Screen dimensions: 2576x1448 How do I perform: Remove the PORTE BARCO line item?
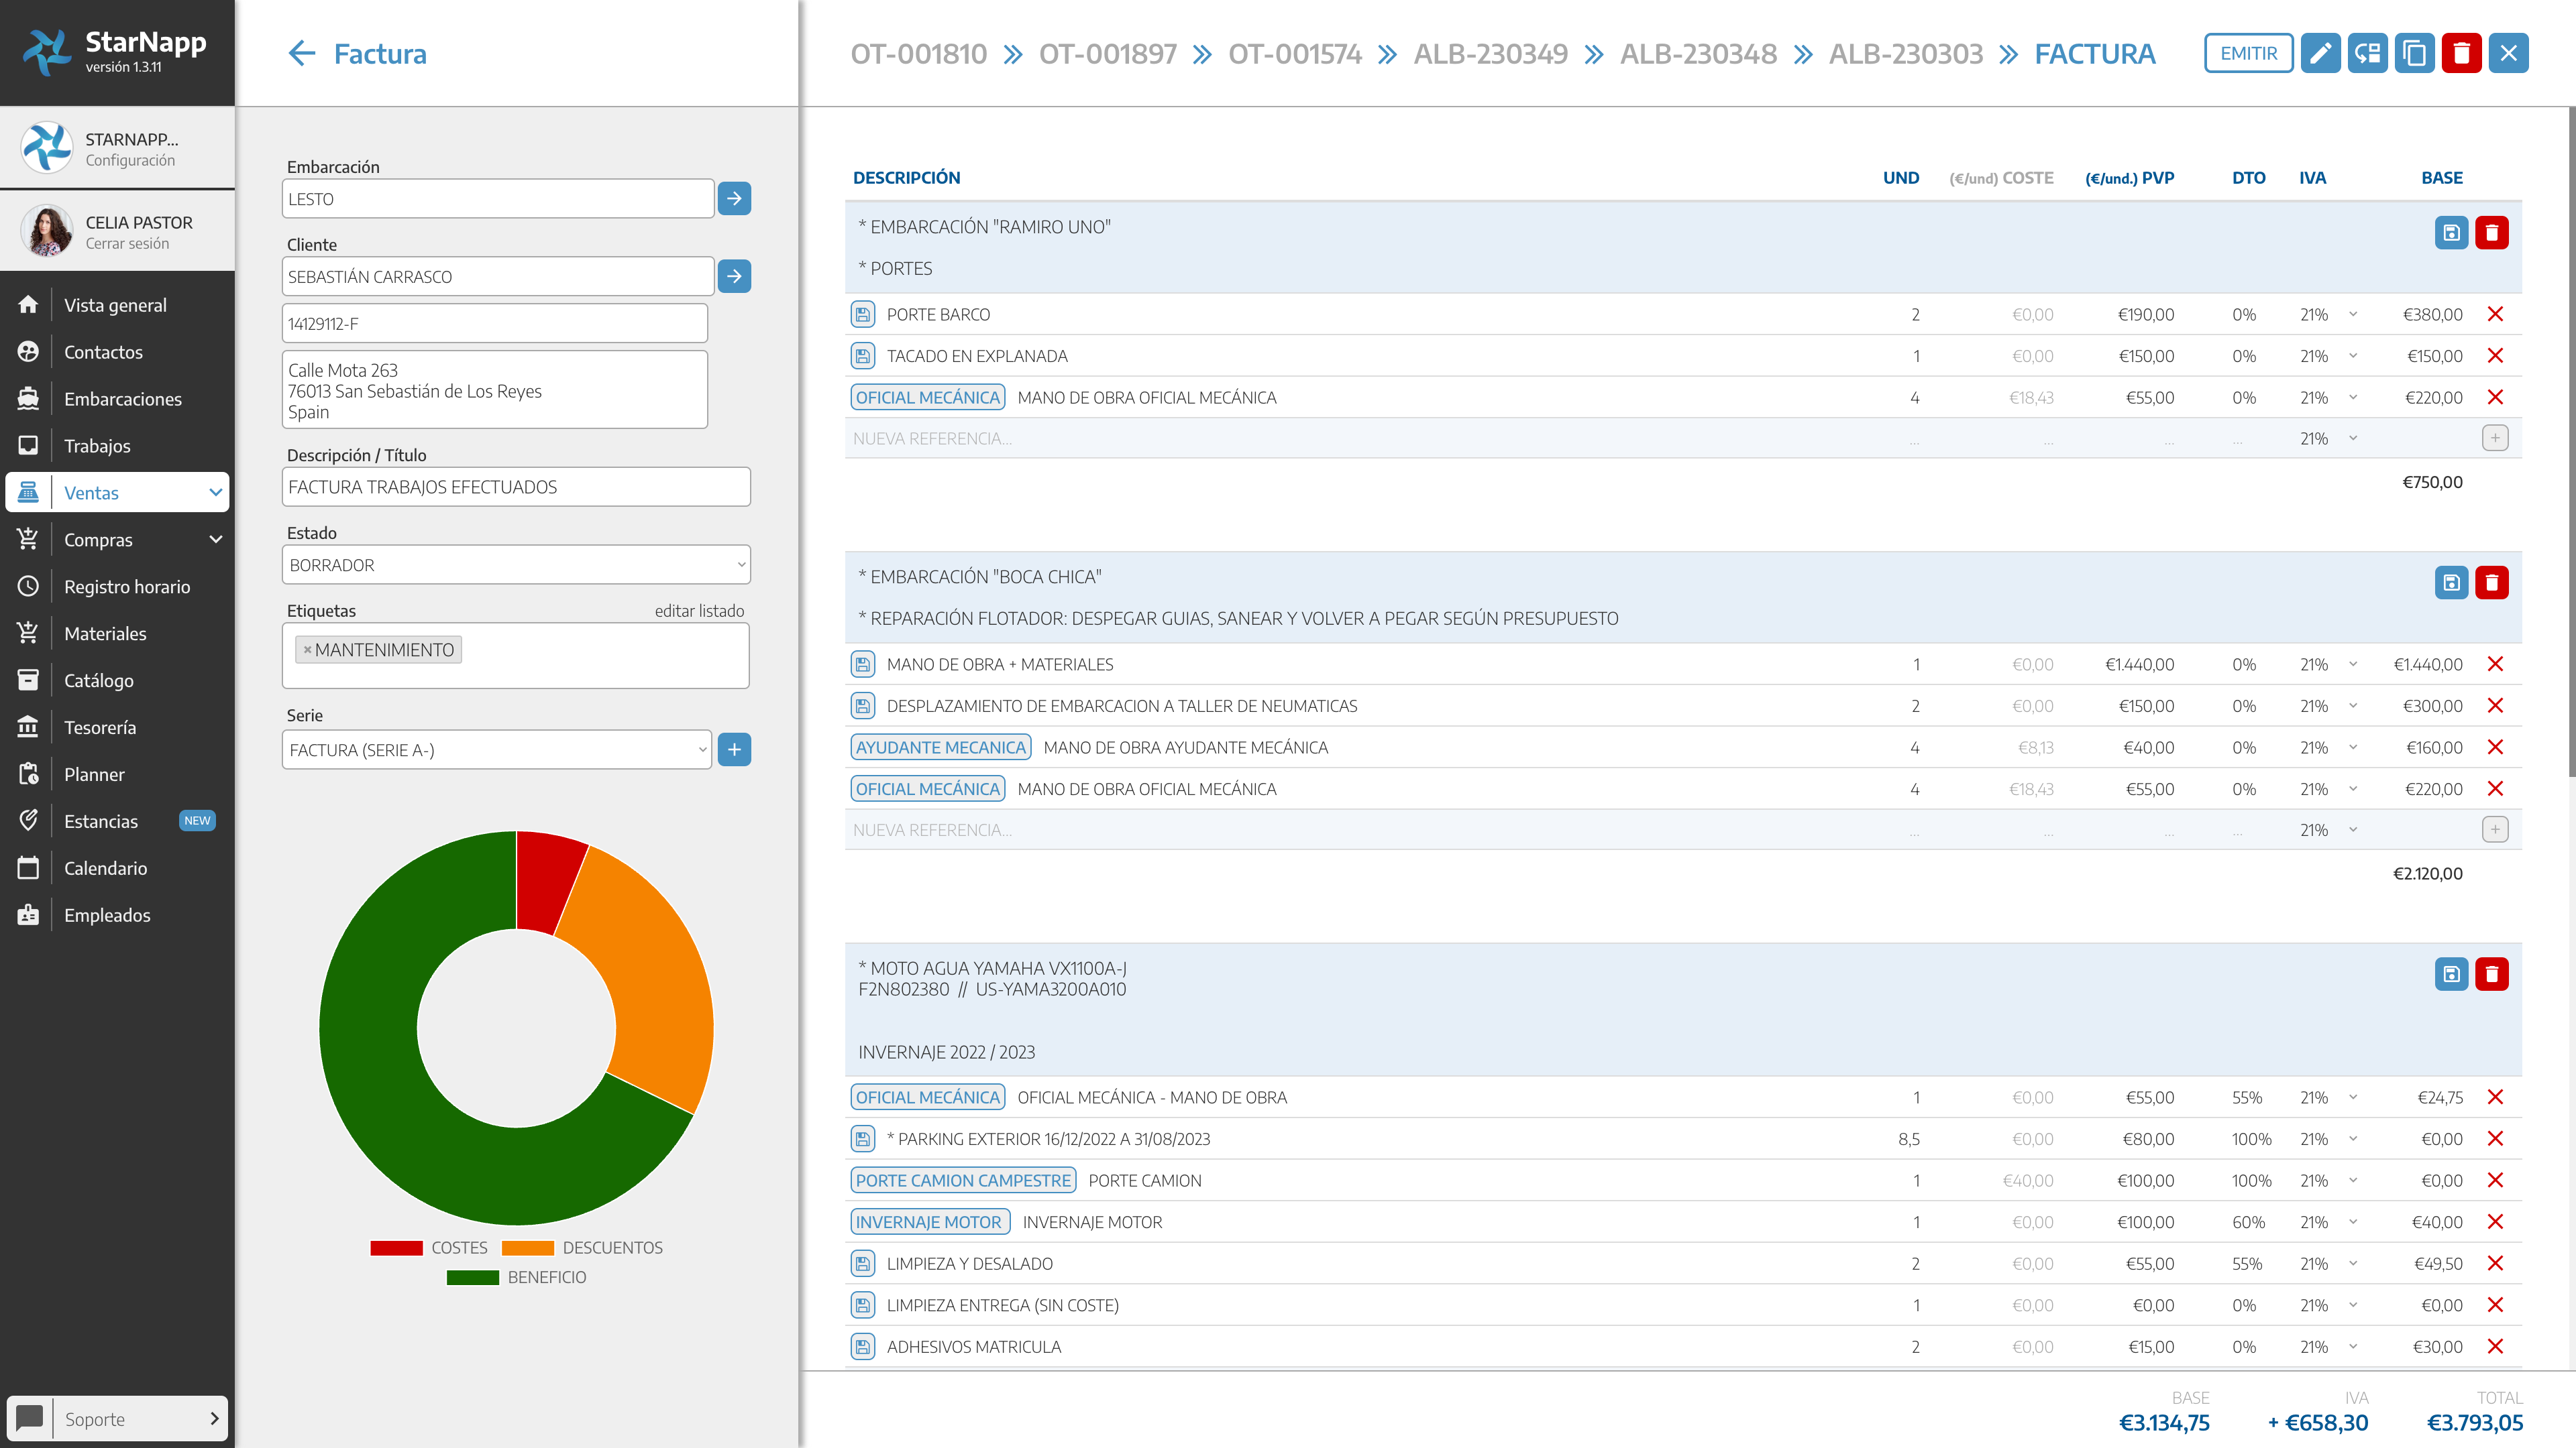pyautogui.click(x=2495, y=315)
